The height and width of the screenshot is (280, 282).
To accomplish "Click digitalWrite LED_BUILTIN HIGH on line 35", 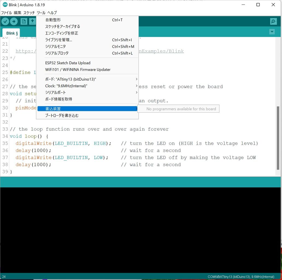I will point(63,144).
